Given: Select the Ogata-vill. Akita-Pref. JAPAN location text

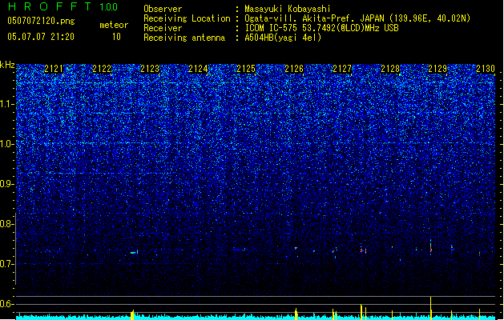Looking at the screenshot, I should (x=357, y=18).
